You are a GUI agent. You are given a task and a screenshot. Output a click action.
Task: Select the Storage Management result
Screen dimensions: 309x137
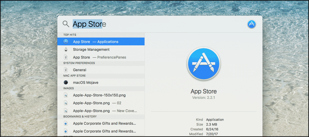point(101,50)
